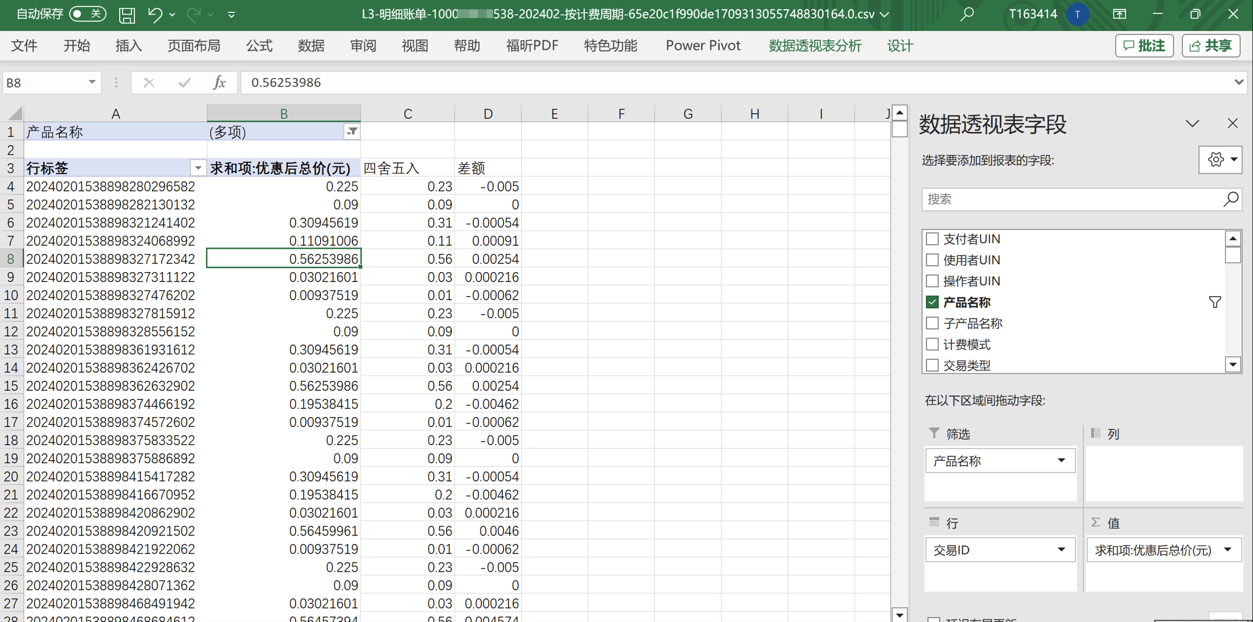Expand the formula bar
This screenshot has width=1253, height=622.
pos(1238,82)
